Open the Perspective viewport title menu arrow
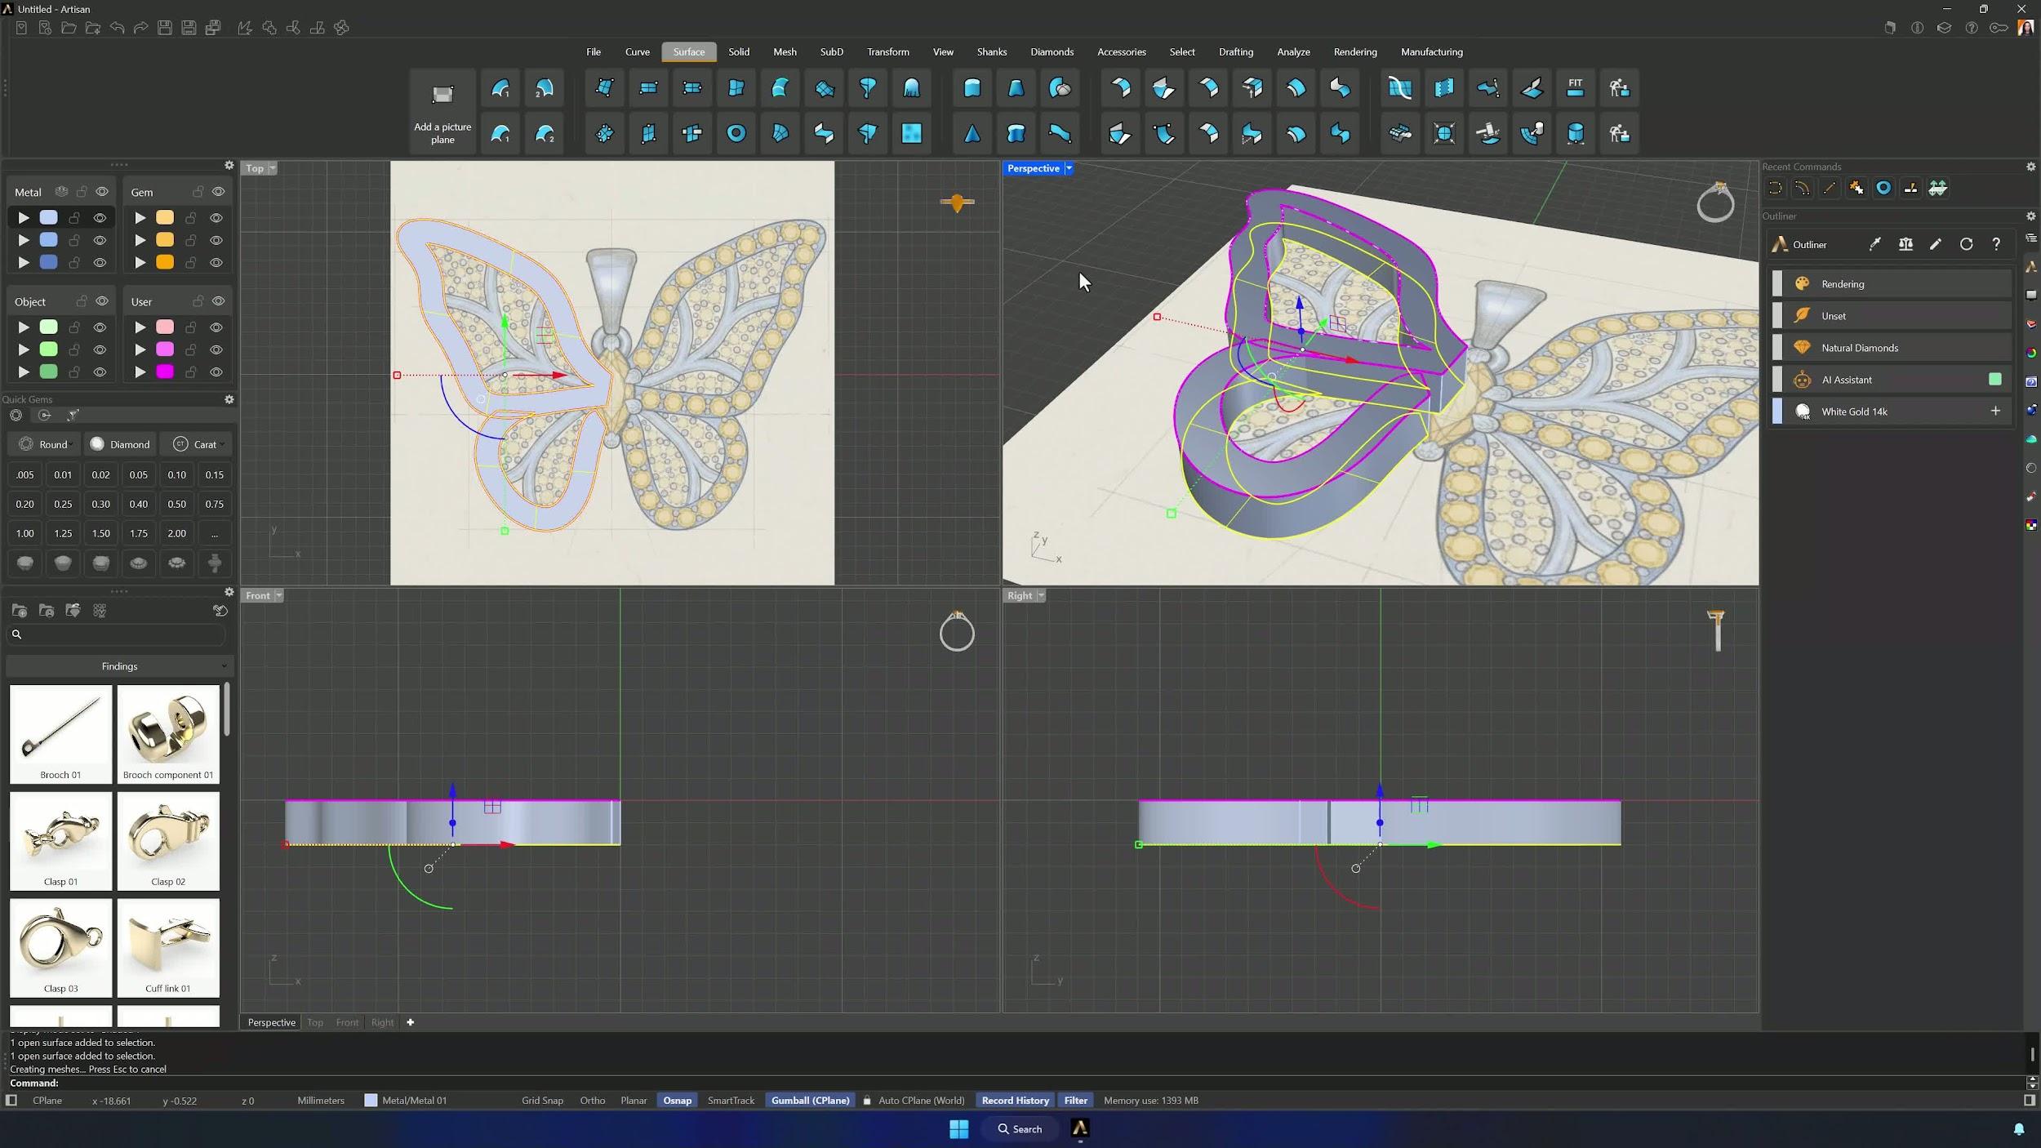 (1068, 168)
